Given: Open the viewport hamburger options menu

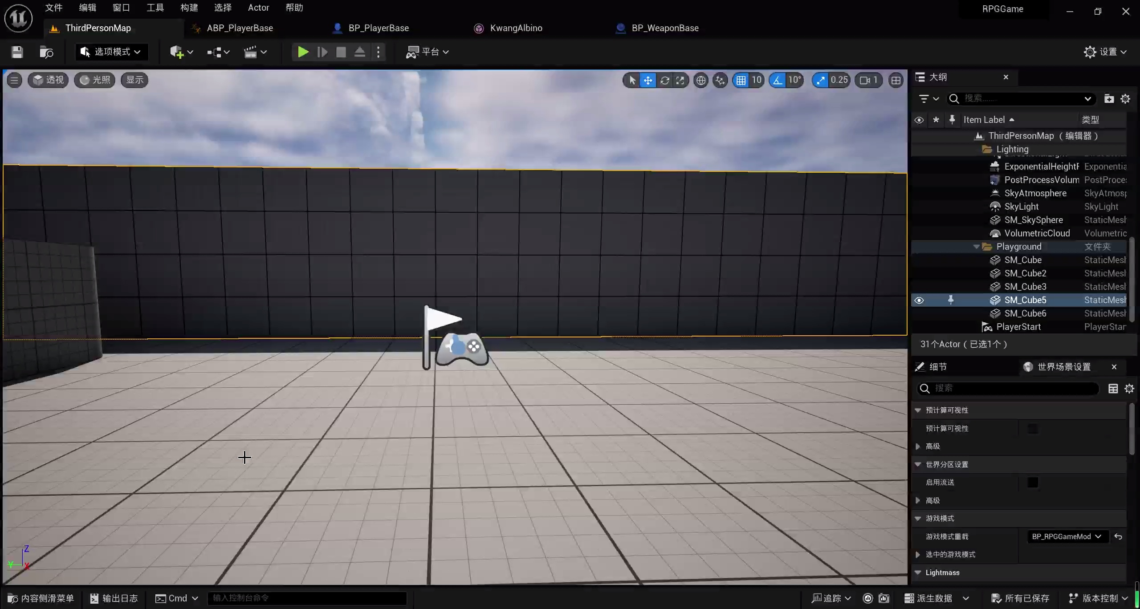Looking at the screenshot, I should pyautogui.click(x=14, y=80).
